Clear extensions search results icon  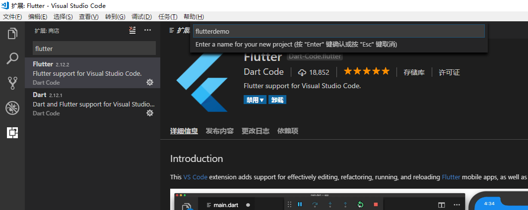coord(132,30)
